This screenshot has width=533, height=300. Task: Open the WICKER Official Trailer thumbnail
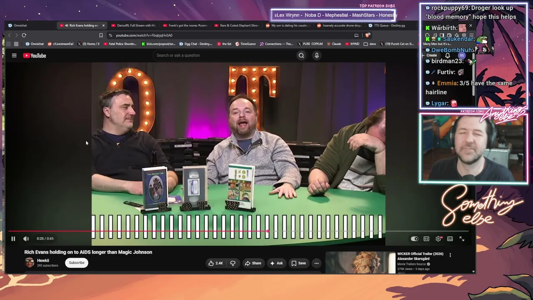pyautogui.click(x=360, y=263)
